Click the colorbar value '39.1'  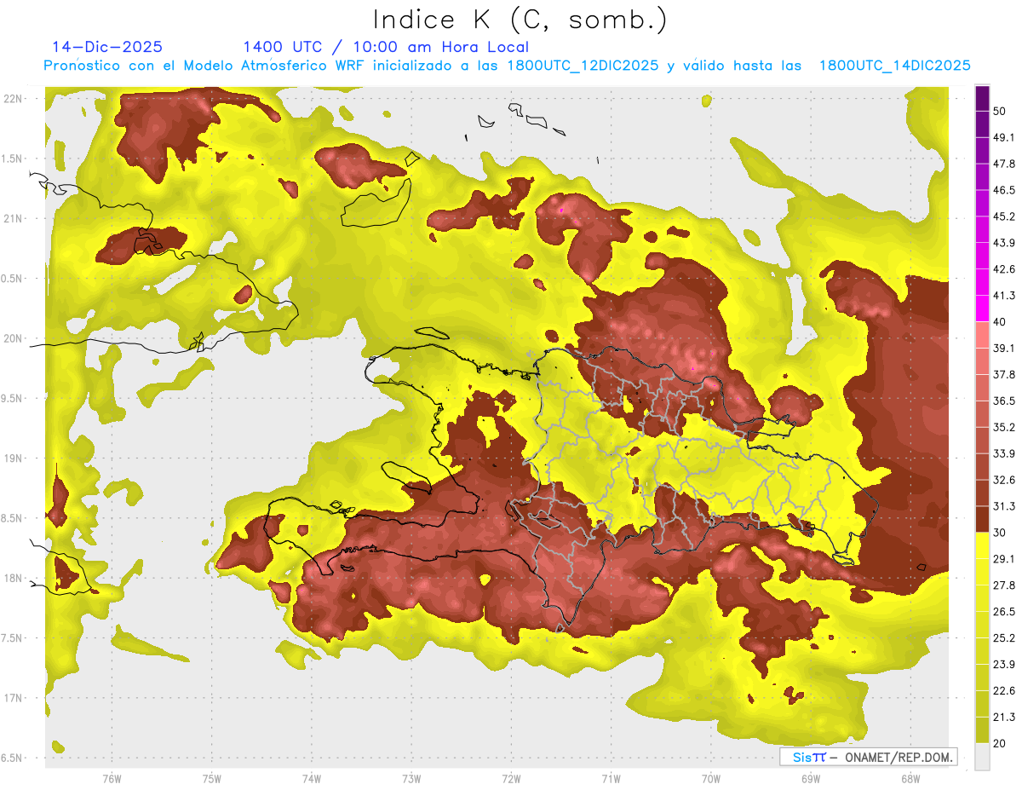coord(1003,348)
